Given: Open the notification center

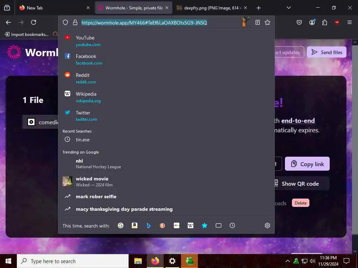Looking at the screenshot, I should click(x=346, y=261).
